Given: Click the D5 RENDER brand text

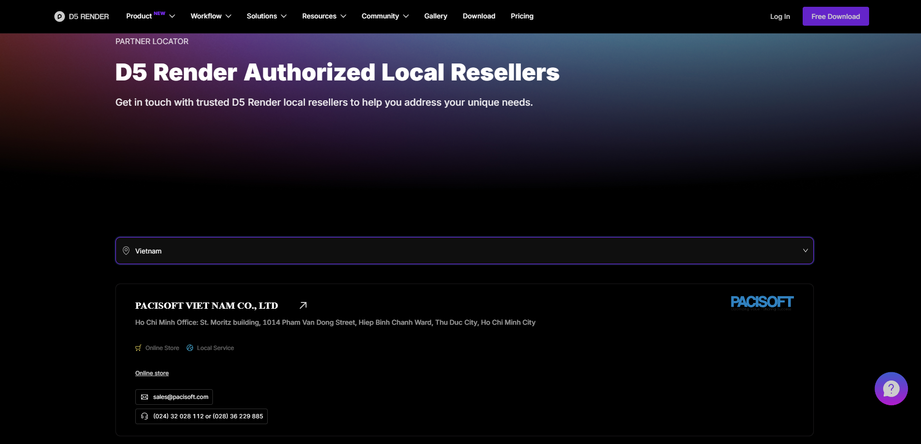Looking at the screenshot, I should [x=89, y=16].
